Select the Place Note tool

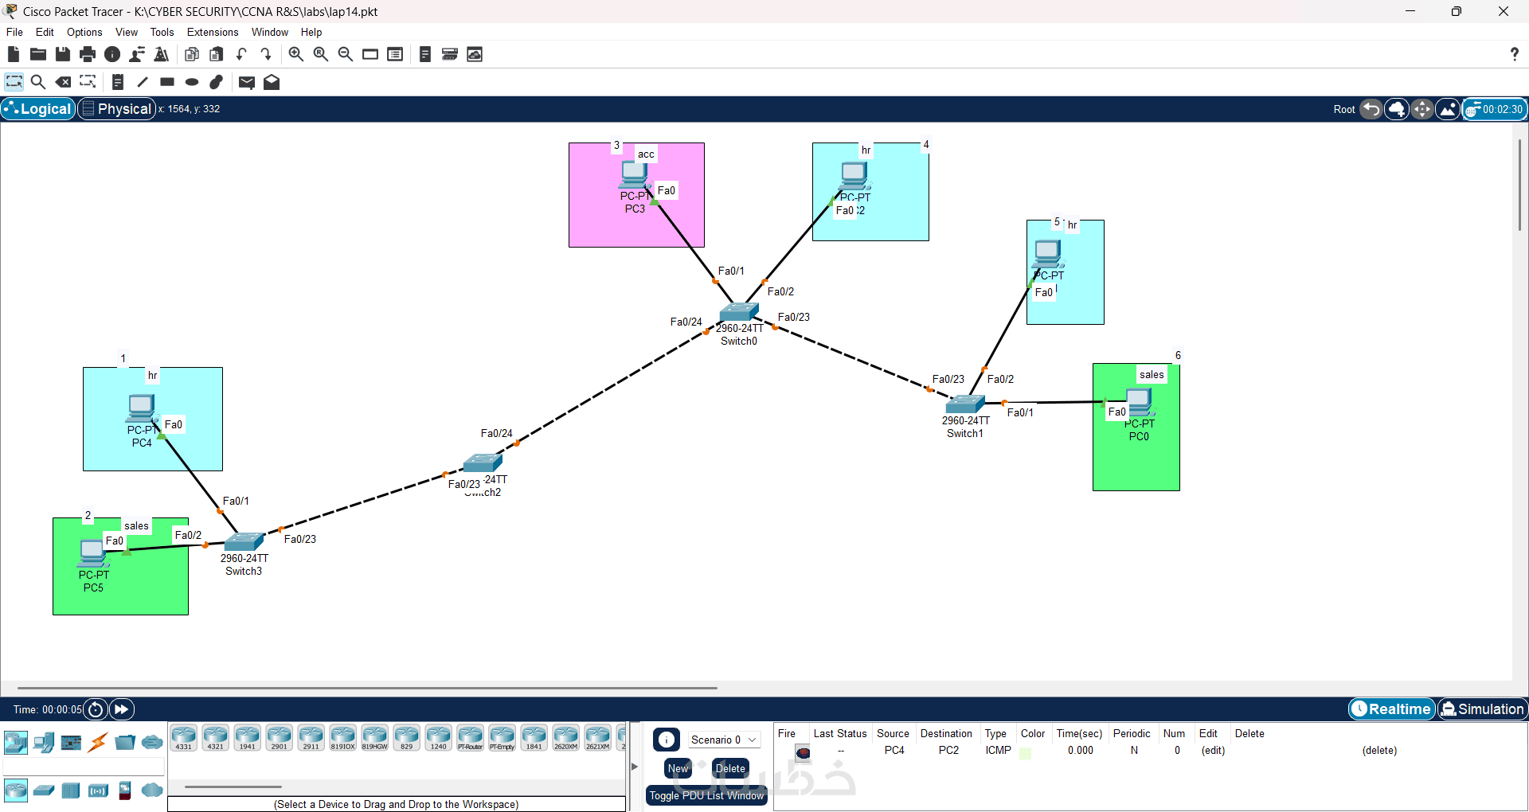tap(117, 82)
